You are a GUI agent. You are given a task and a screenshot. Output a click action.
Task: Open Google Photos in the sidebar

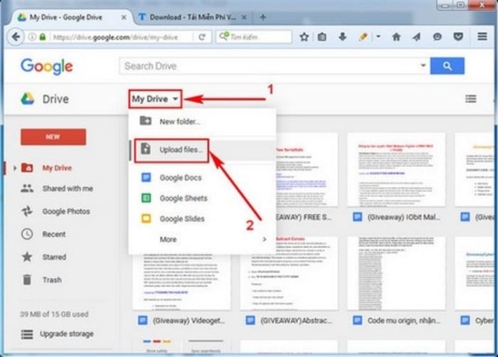pyautogui.click(x=66, y=211)
